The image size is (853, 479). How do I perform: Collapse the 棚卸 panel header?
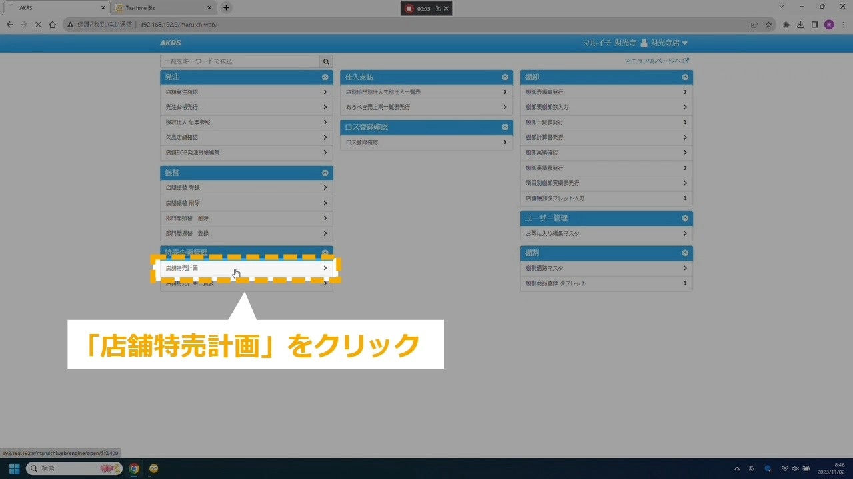tap(684, 77)
